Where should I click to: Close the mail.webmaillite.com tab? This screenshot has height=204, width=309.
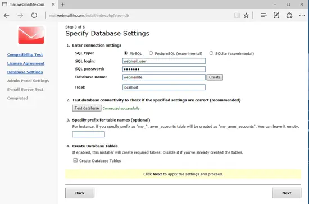click(x=53, y=4)
